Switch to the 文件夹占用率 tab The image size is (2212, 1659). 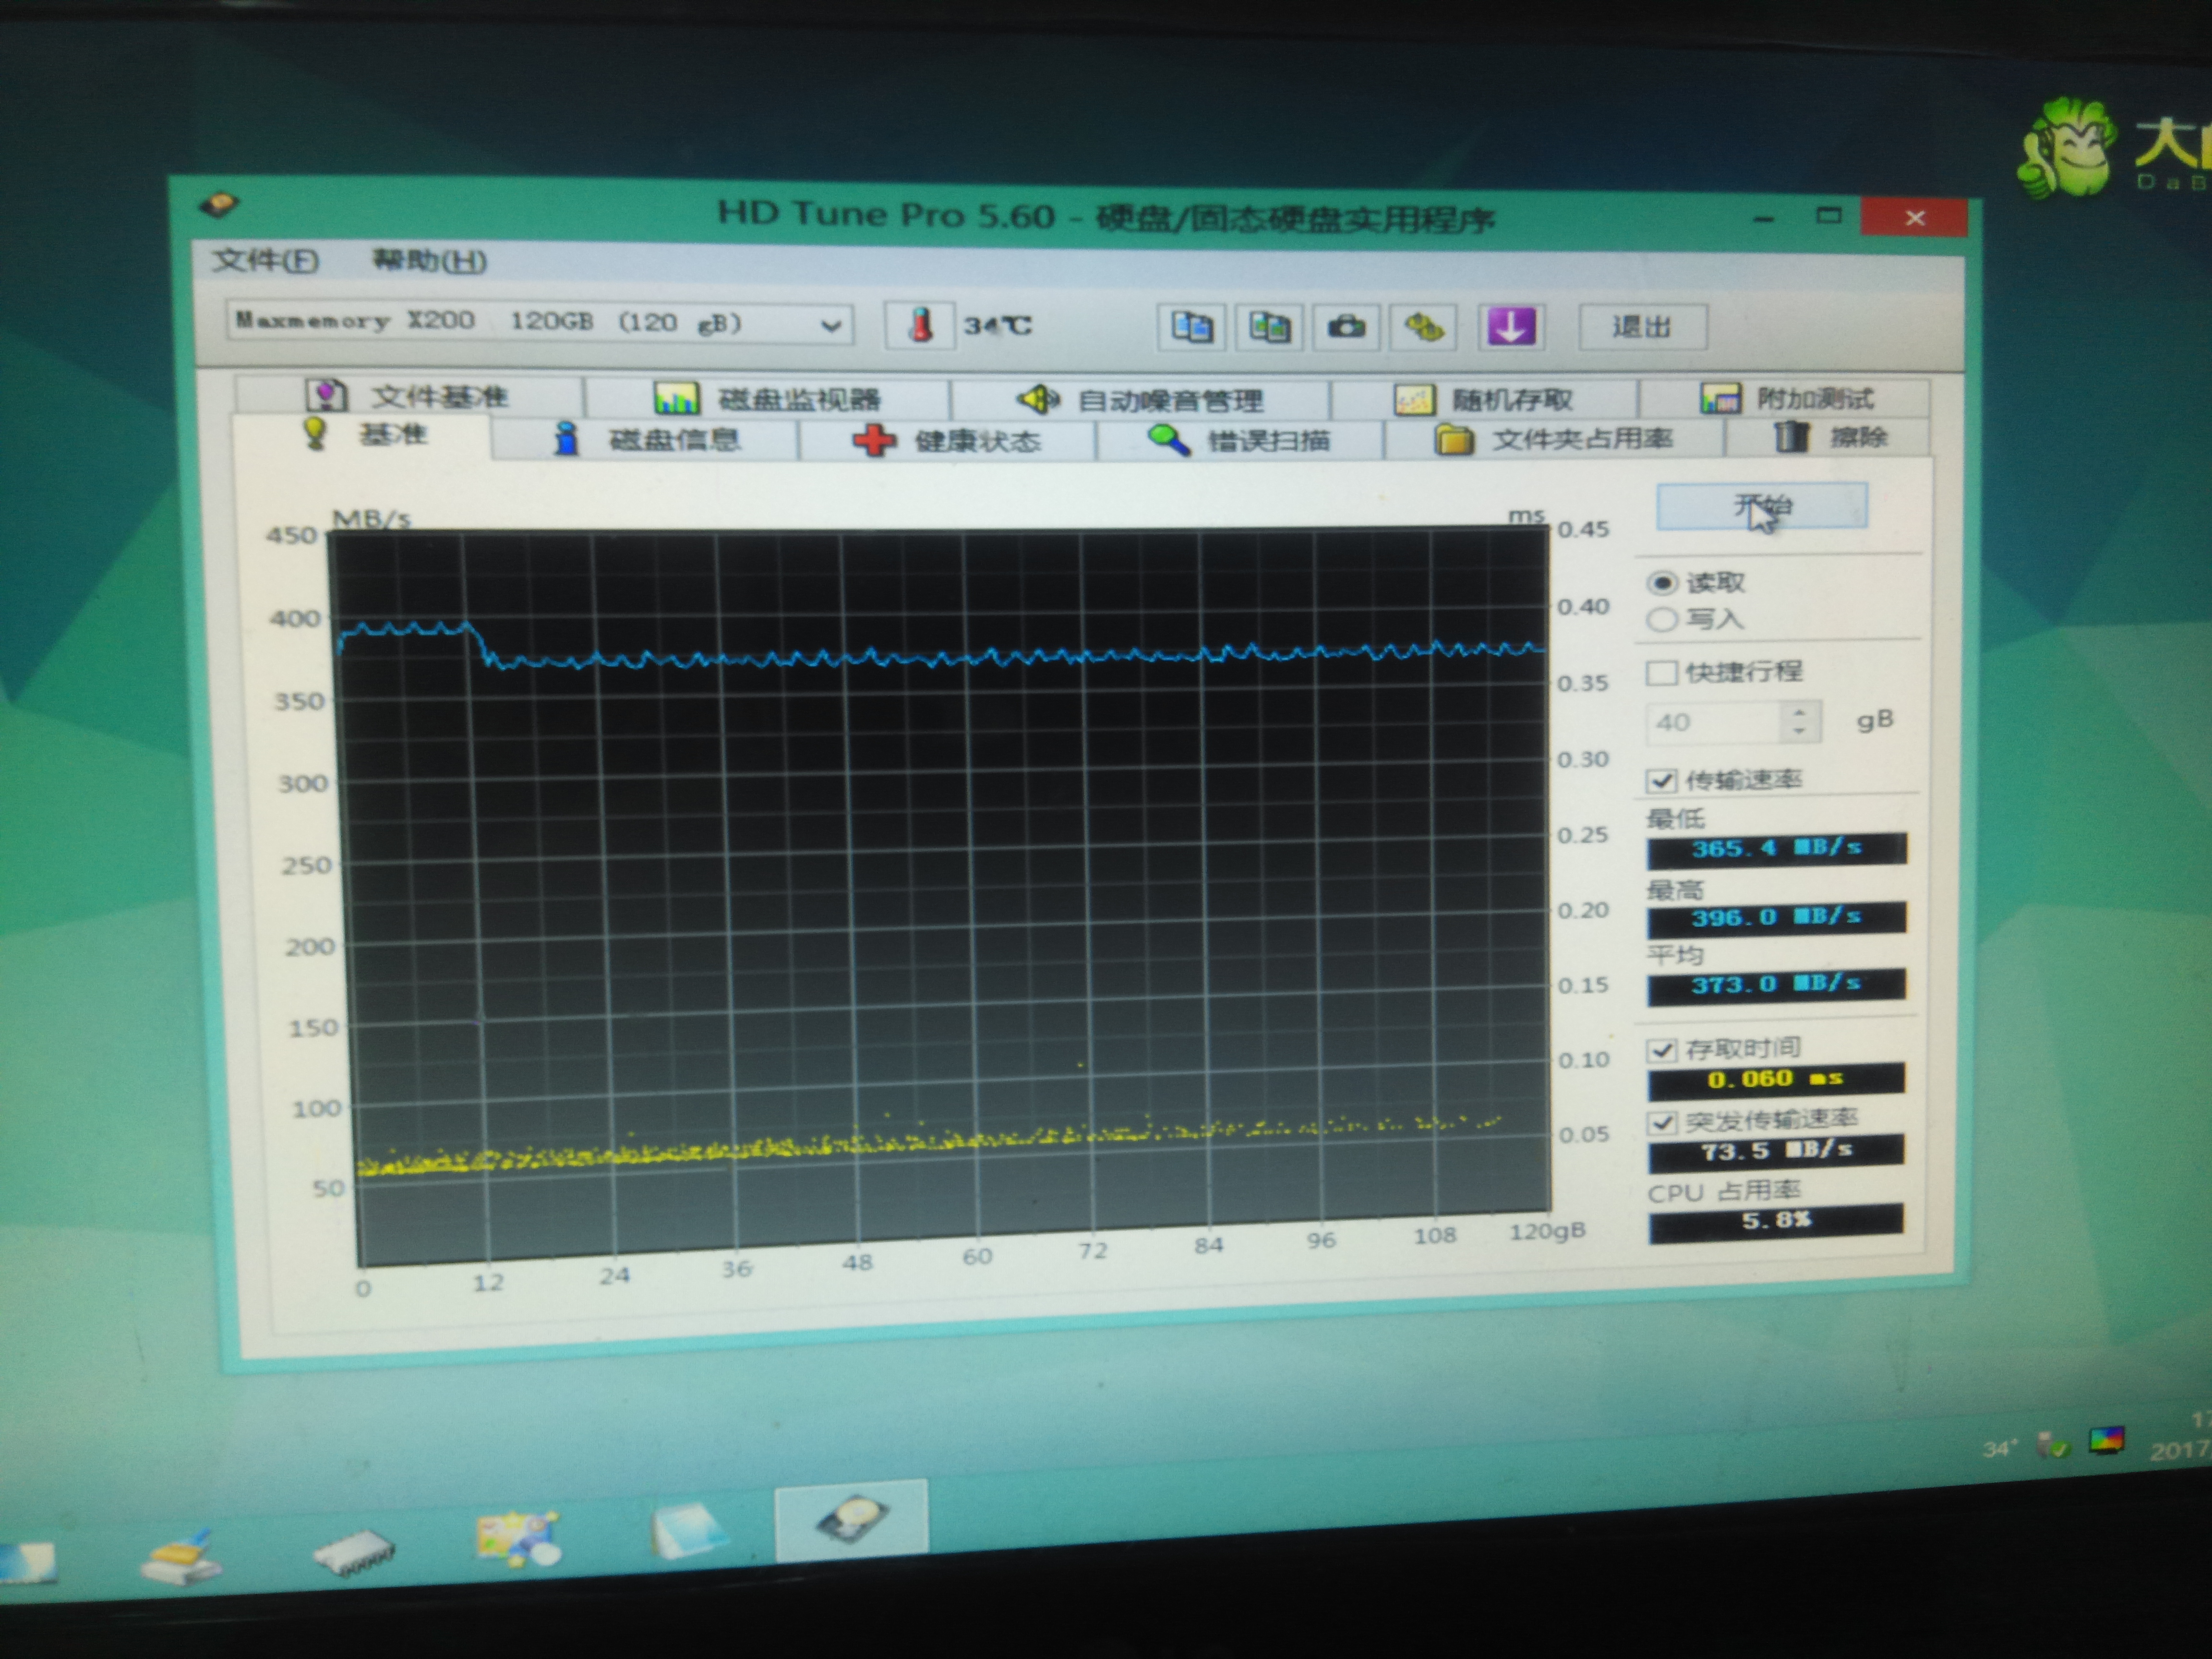[x=1554, y=439]
